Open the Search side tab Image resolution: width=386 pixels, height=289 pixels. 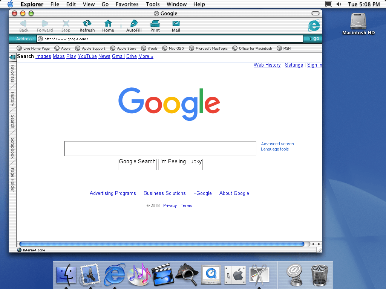coord(12,122)
